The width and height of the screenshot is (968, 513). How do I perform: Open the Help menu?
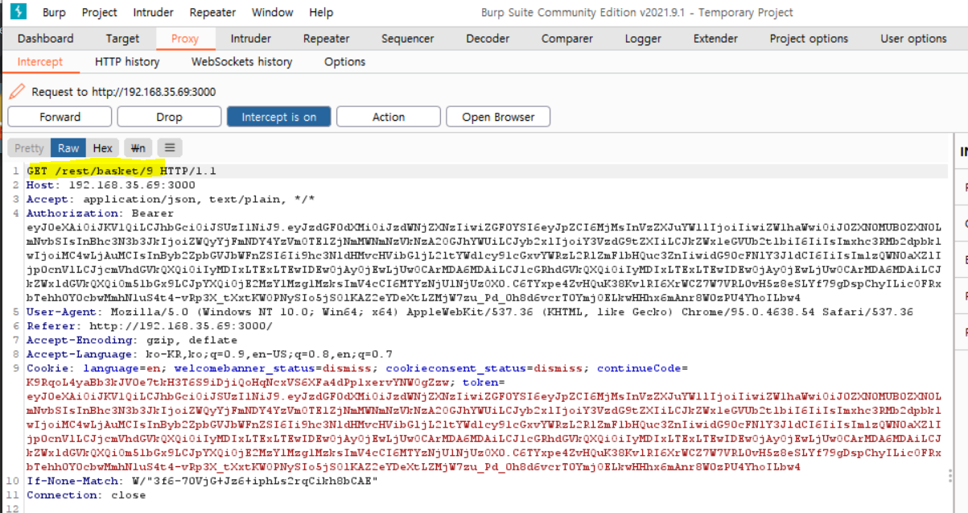(321, 12)
